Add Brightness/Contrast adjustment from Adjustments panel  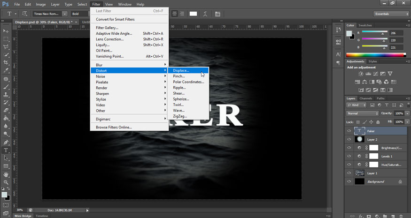pos(361,74)
